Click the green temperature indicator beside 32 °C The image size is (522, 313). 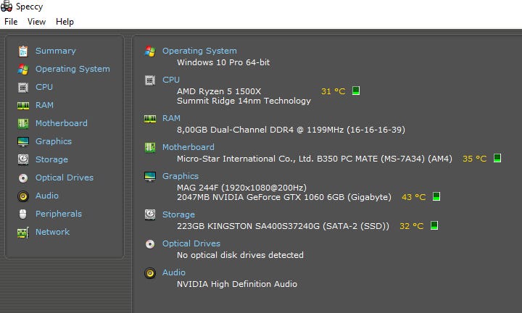[x=434, y=225]
